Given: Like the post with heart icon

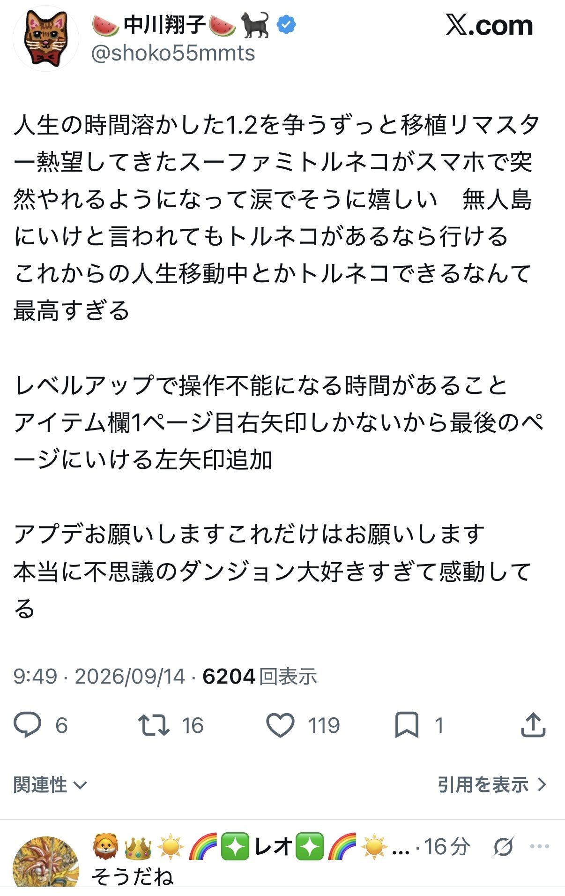Looking at the screenshot, I should 280,725.
